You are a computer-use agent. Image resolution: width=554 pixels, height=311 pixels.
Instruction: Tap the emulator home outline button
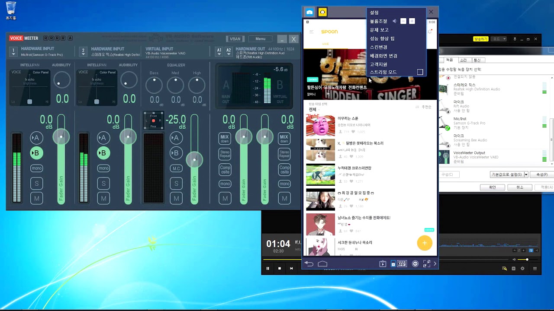pos(322,263)
